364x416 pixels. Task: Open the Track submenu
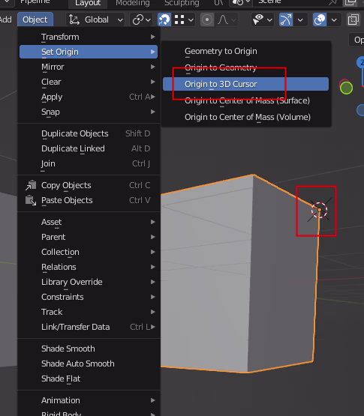pos(89,312)
